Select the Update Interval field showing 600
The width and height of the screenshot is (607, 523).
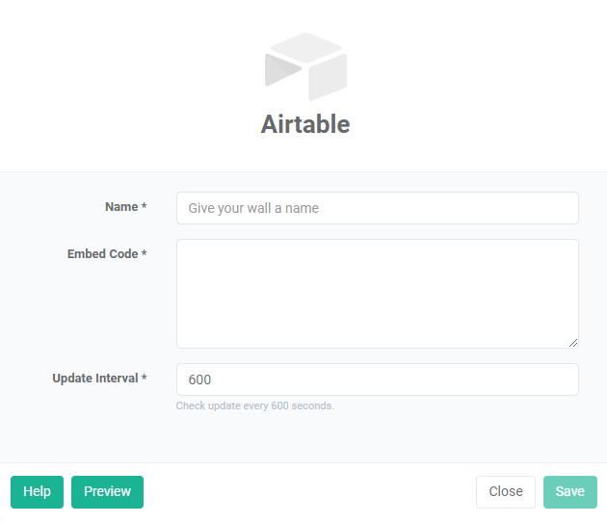click(x=378, y=379)
